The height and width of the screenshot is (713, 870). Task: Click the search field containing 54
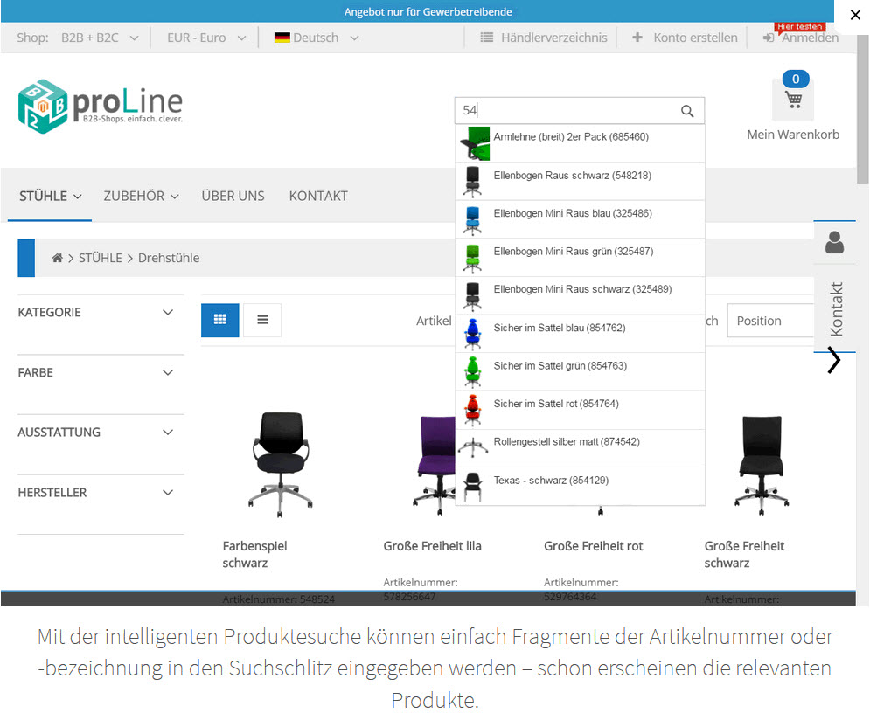579,111
